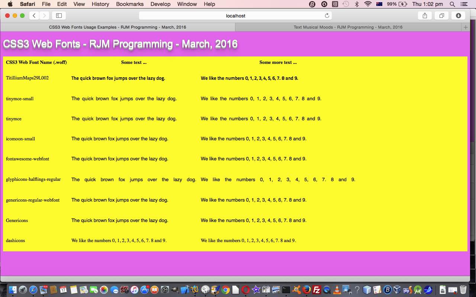Open the Share button in Safari toolbar
476x297 pixels.
[x=425, y=16]
